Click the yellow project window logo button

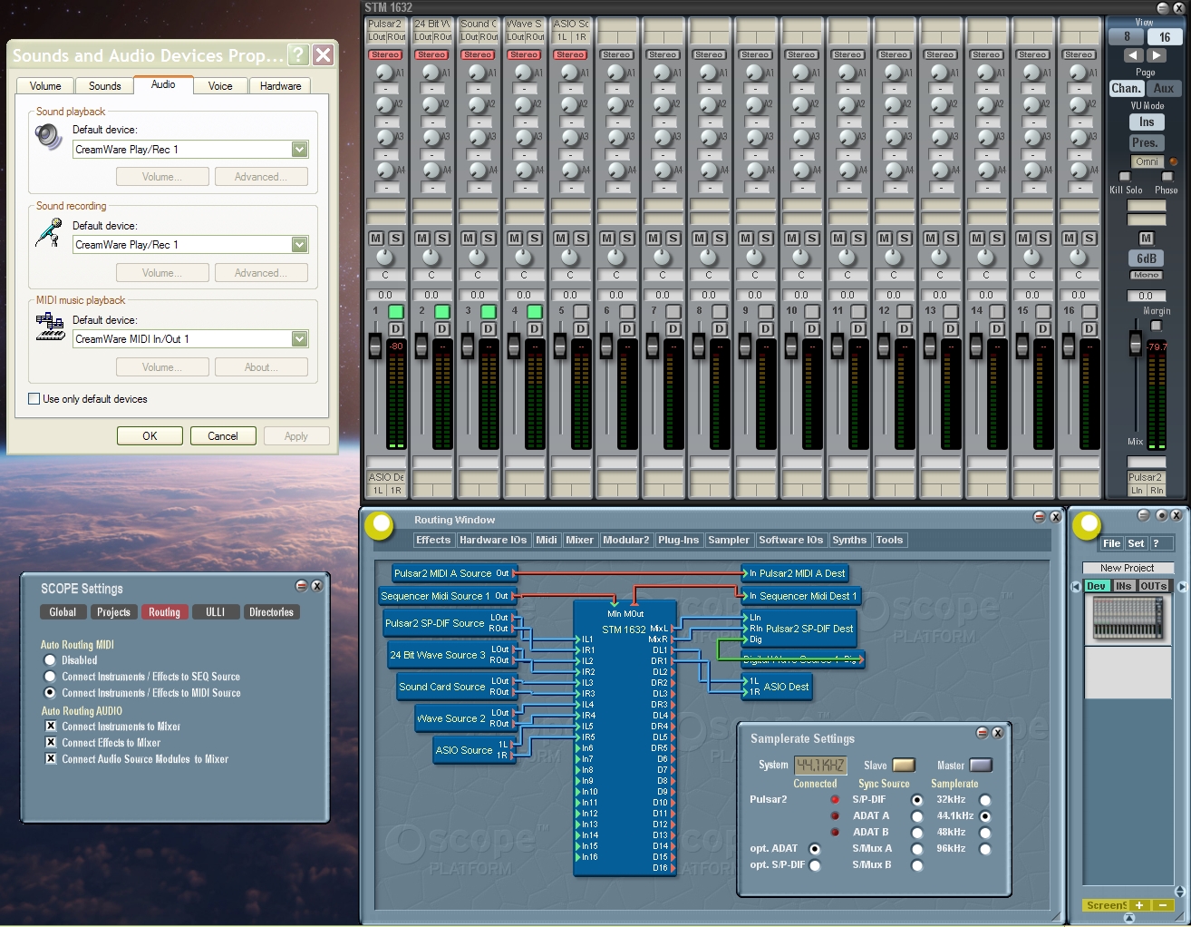[x=1086, y=525]
